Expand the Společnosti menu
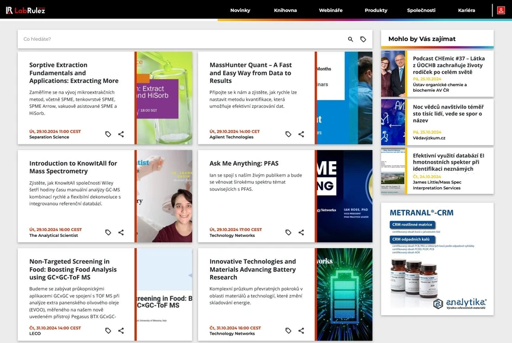 pyautogui.click(x=421, y=11)
